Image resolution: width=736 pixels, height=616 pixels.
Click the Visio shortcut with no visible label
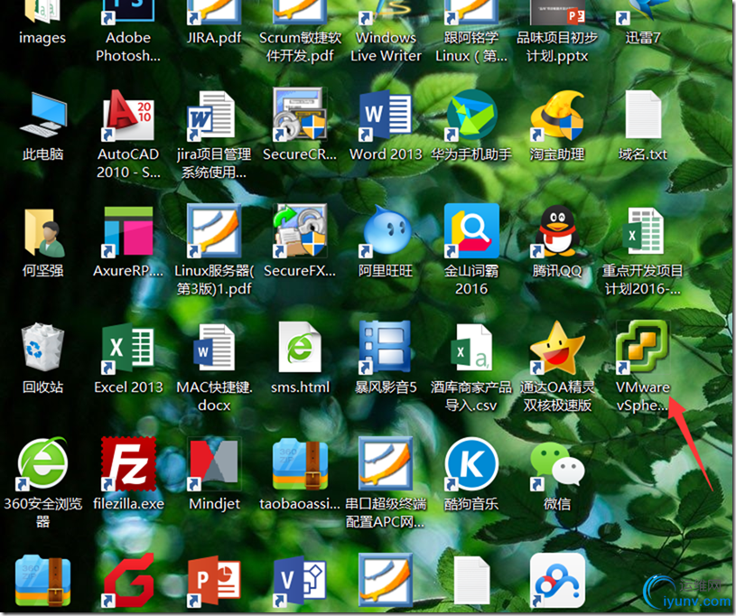300,581
